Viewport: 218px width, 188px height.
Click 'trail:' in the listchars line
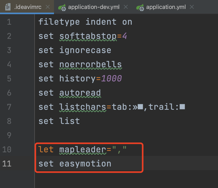click(164, 107)
